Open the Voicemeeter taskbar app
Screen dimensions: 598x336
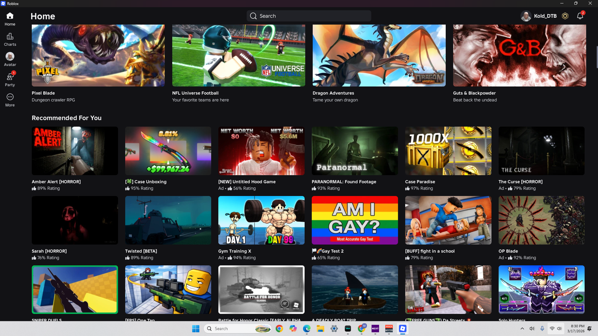pyautogui.click(x=389, y=329)
